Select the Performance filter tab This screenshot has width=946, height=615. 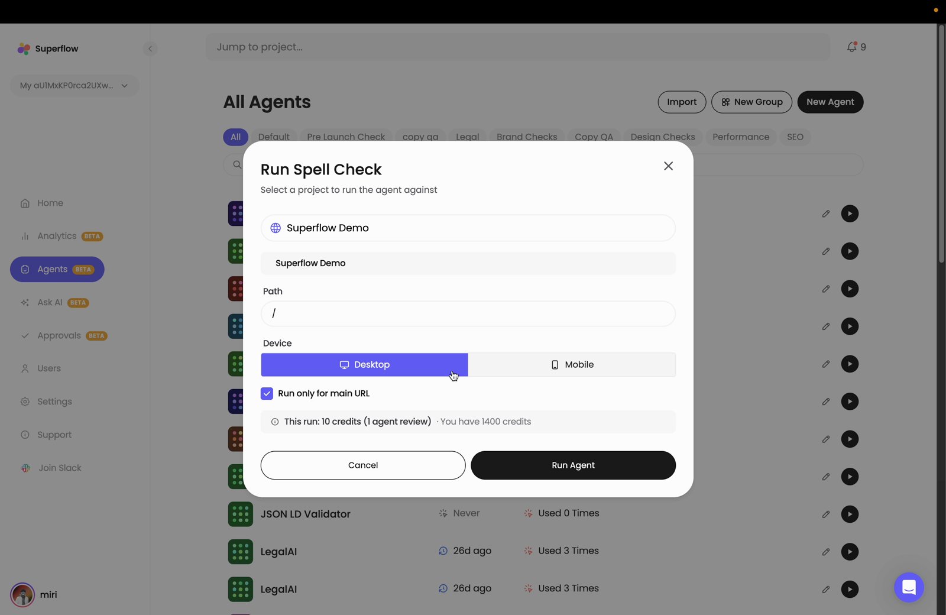(741, 137)
